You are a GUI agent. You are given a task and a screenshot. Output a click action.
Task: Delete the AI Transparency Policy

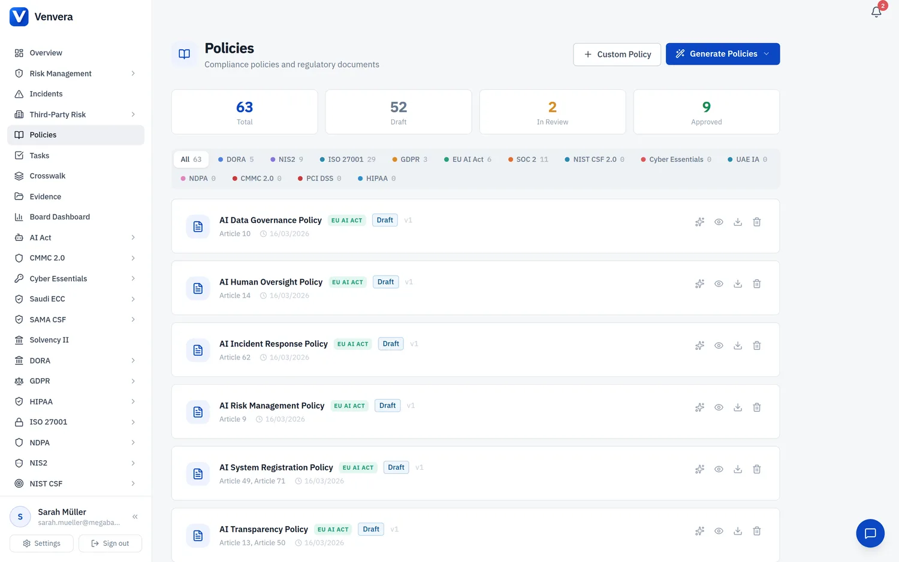click(x=757, y=531)
